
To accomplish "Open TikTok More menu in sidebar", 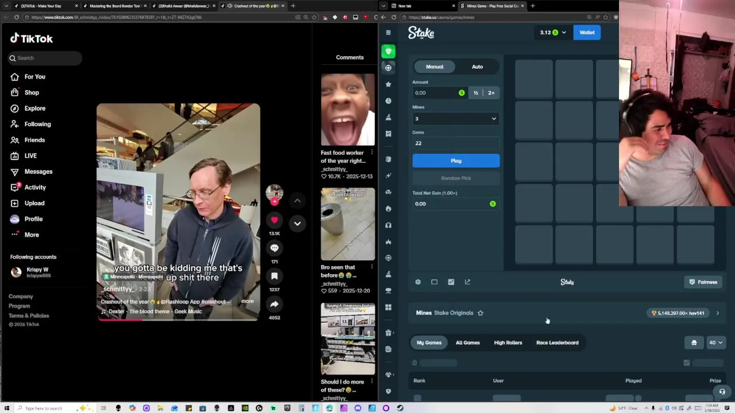I will [25, 235].
